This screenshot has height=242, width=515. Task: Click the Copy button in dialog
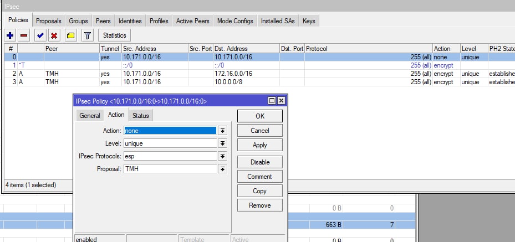(260, 191)
